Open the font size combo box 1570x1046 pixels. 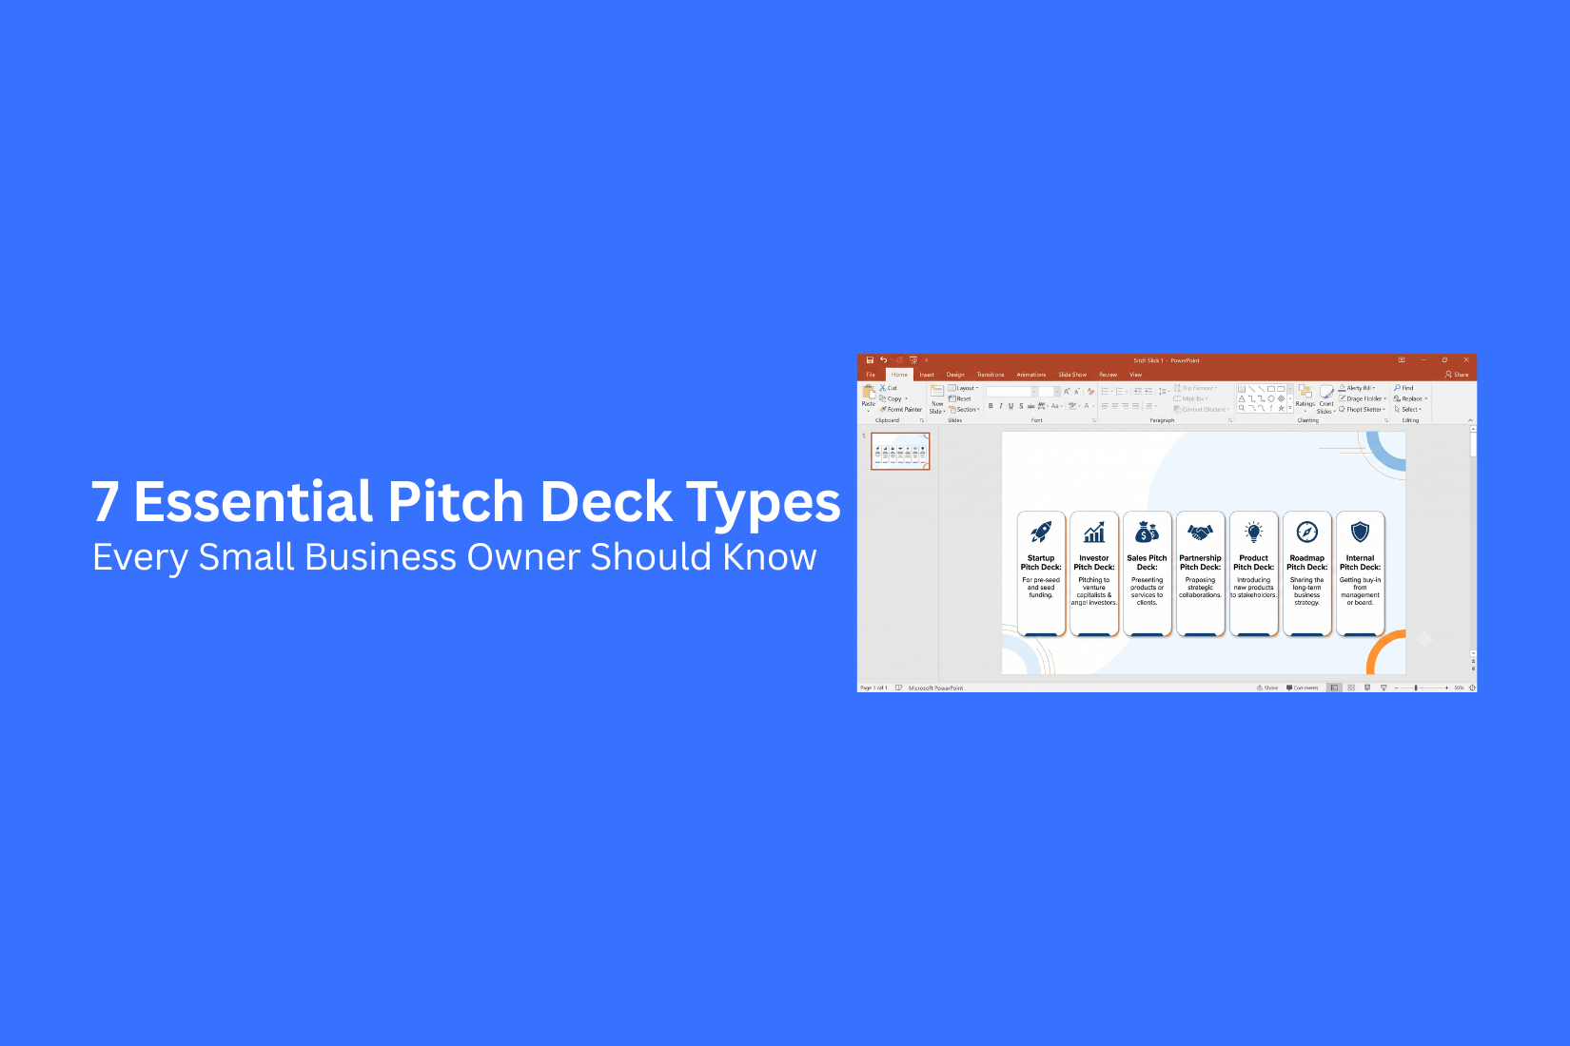coord(1050,392)
